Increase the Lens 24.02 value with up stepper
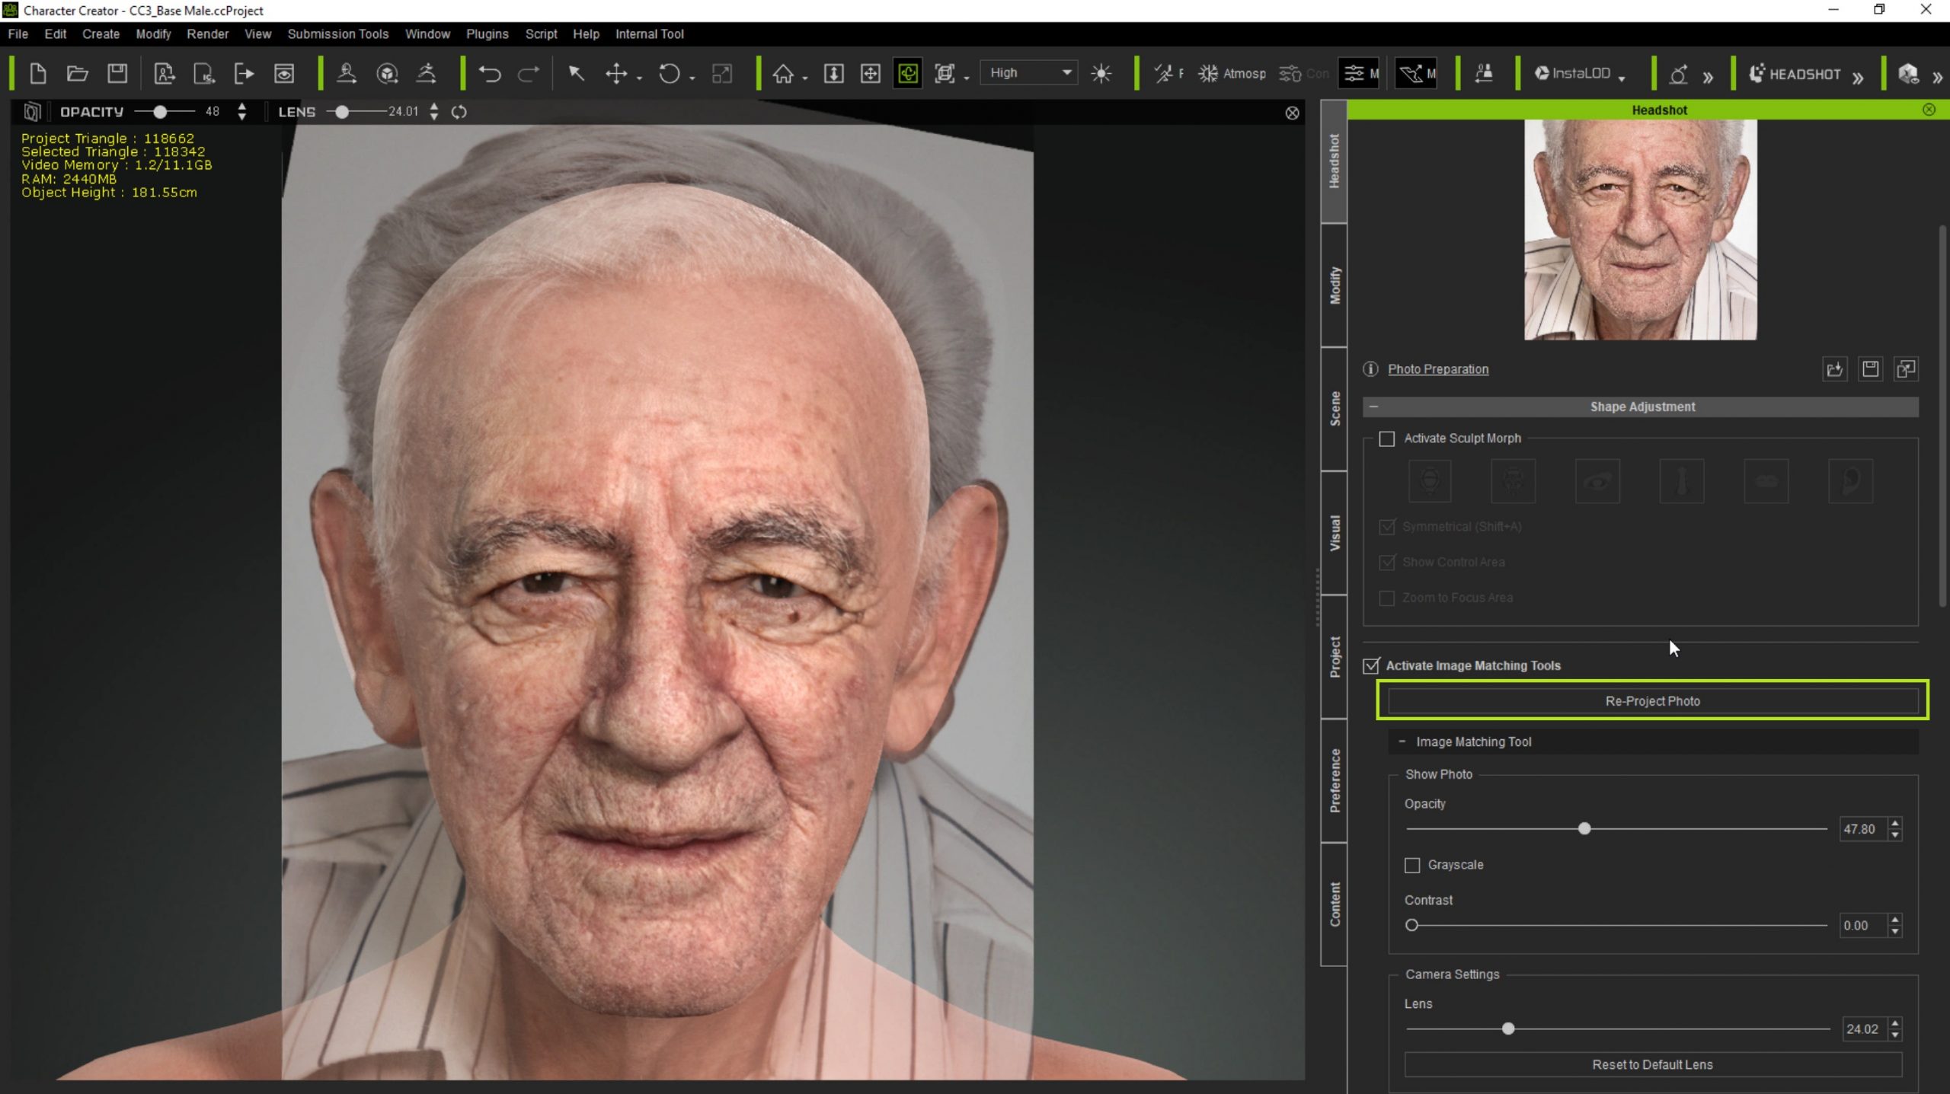The width and height of the screenshot is (1950, 1094). point(1895,1022)
